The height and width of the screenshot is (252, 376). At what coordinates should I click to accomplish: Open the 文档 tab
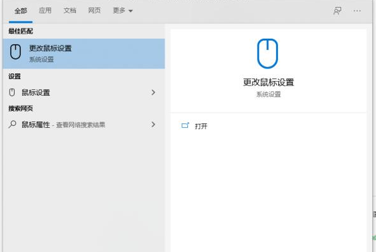pyautogui.click(x=70, y=11)
